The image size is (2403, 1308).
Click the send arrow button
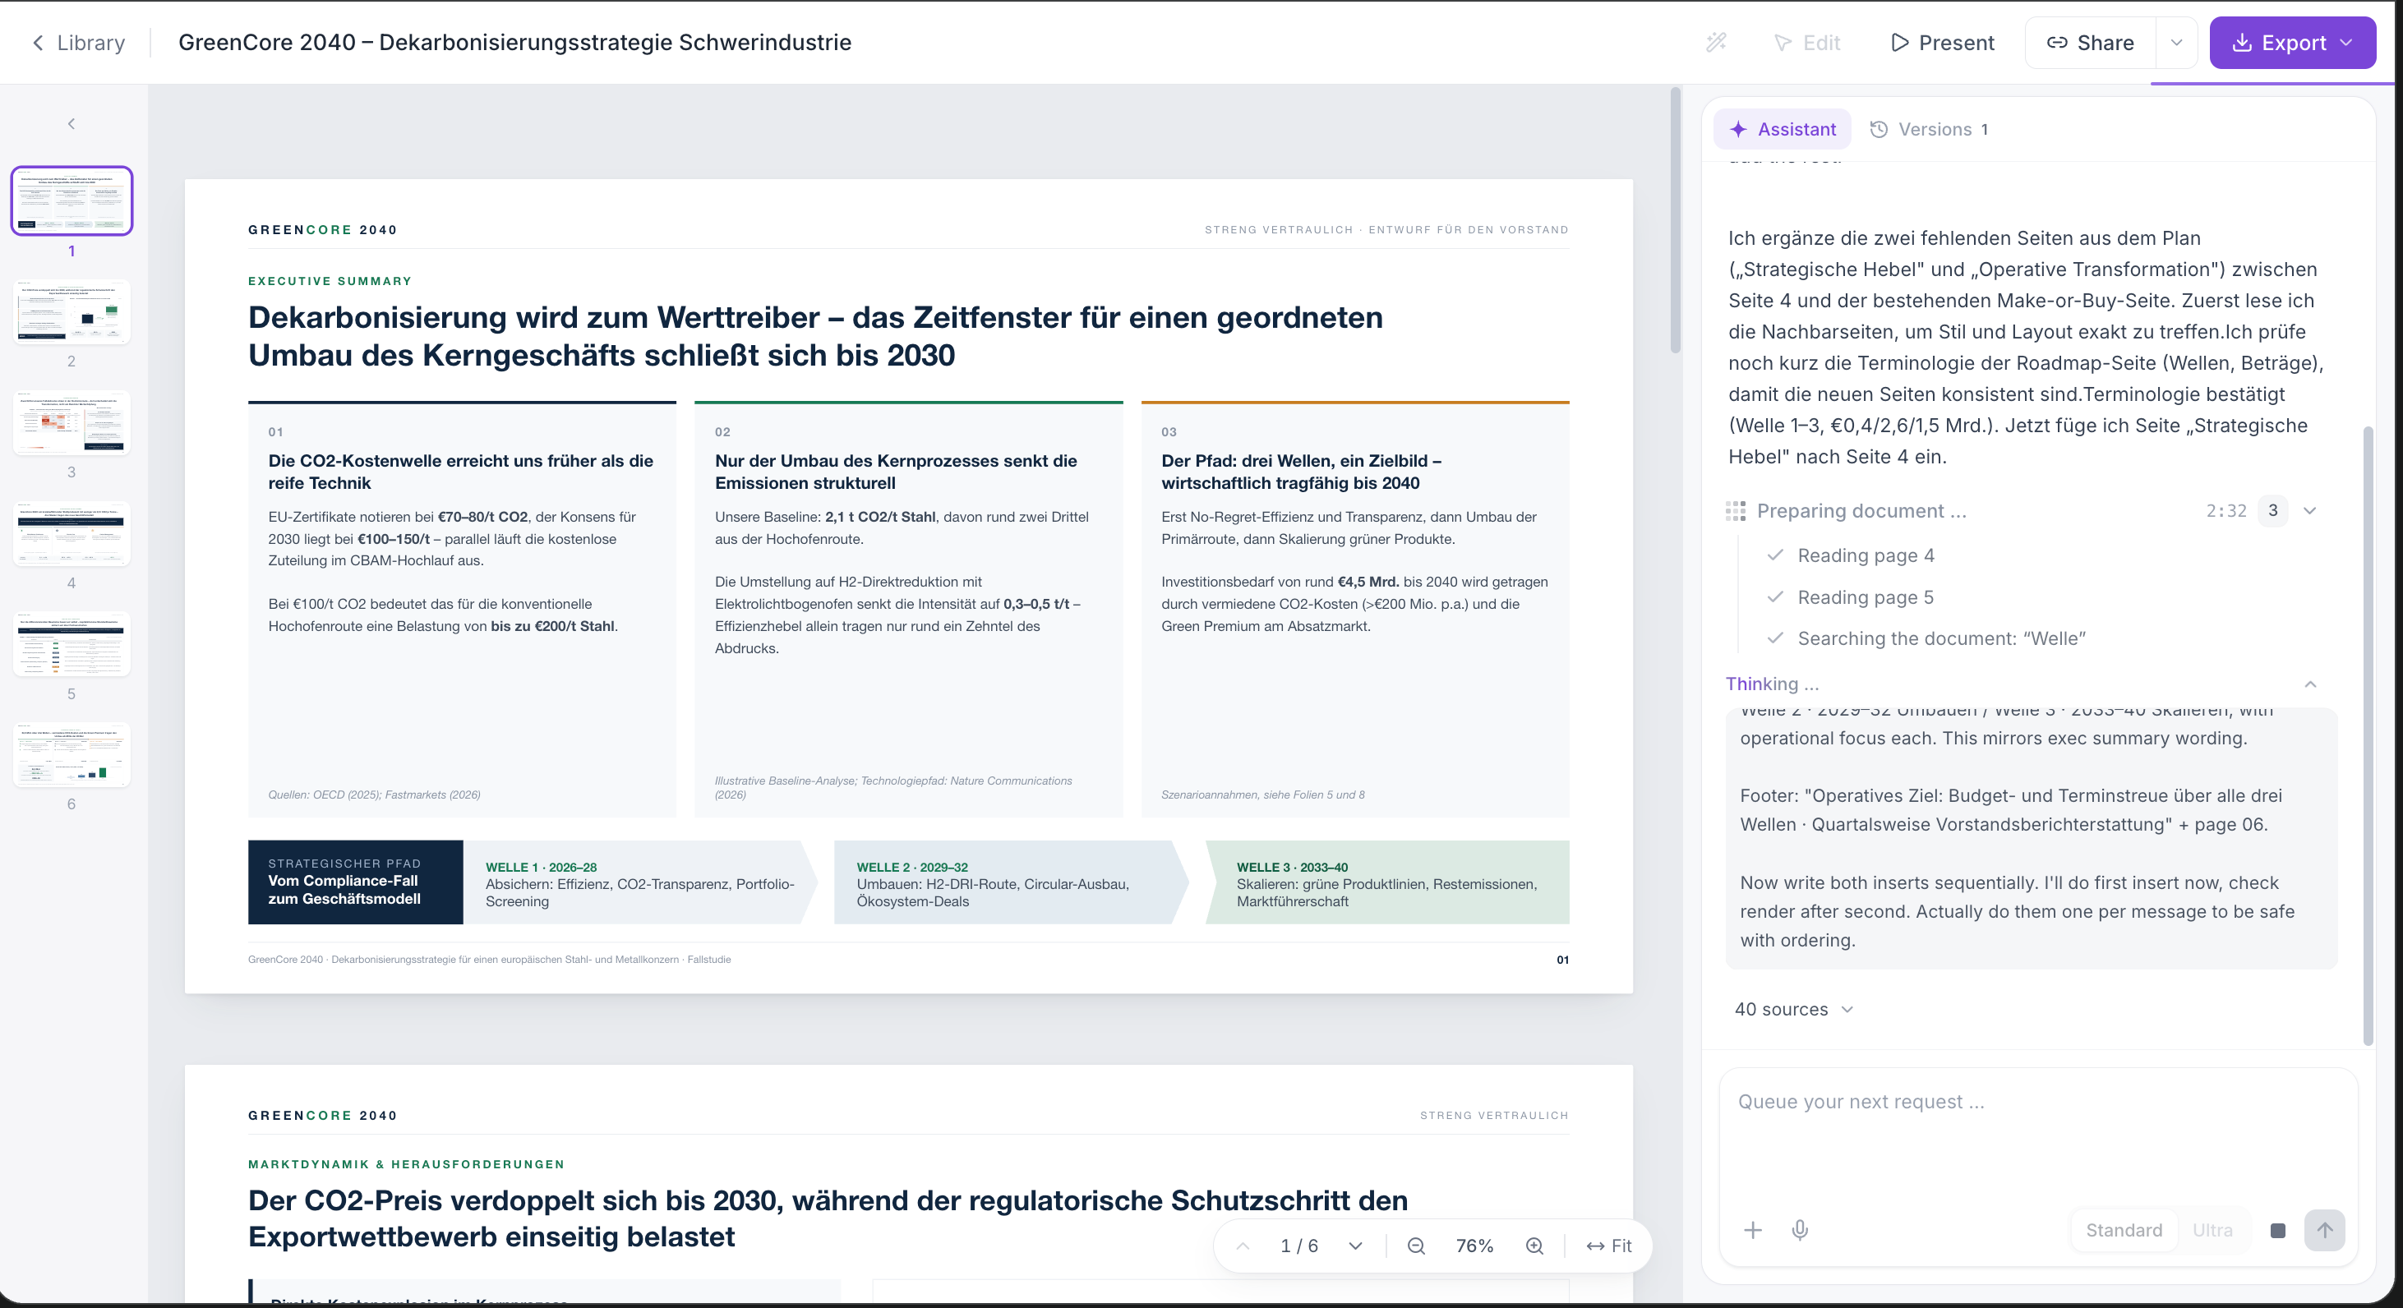coord(2325,1231)
